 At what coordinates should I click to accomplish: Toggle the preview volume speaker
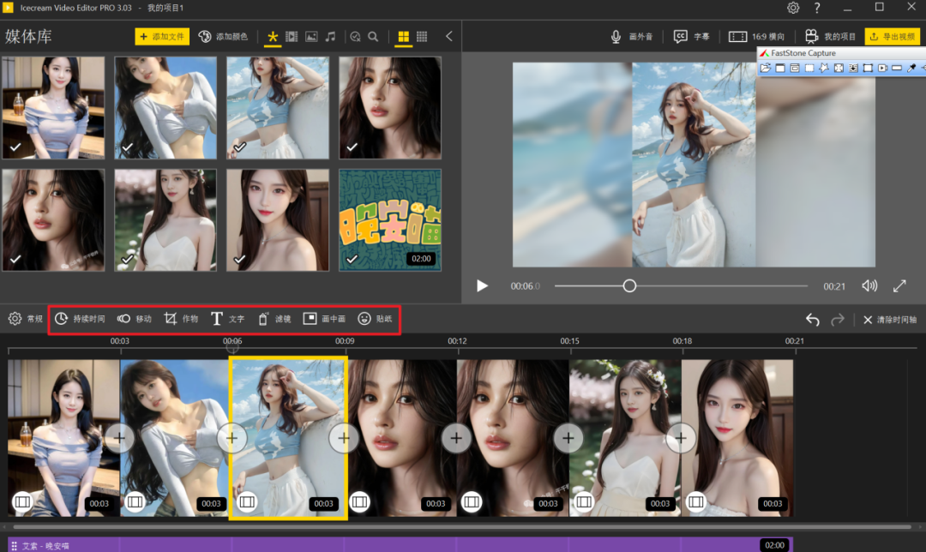click(869, 286)
